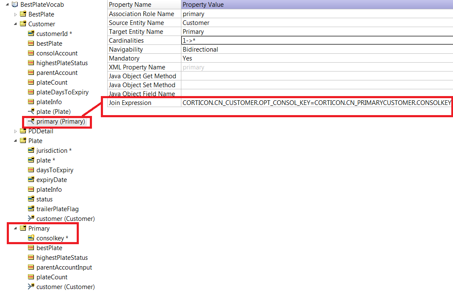The width and height of the screenshot is (453, 292).
Task: Select the Primary entity label in tree
Action: pyautogui.click(x=39, y=228)
